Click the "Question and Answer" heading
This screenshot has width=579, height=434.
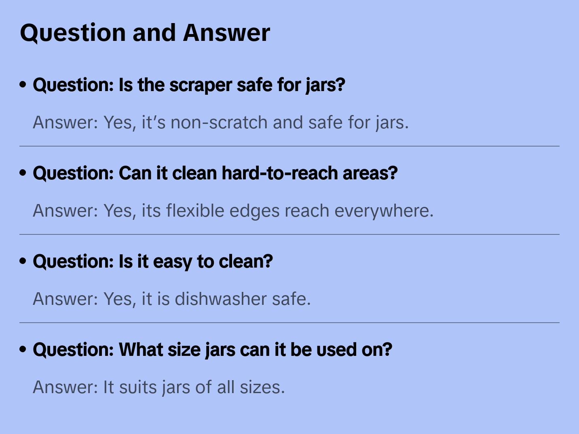pyautogui.click(x=145, y=32)
